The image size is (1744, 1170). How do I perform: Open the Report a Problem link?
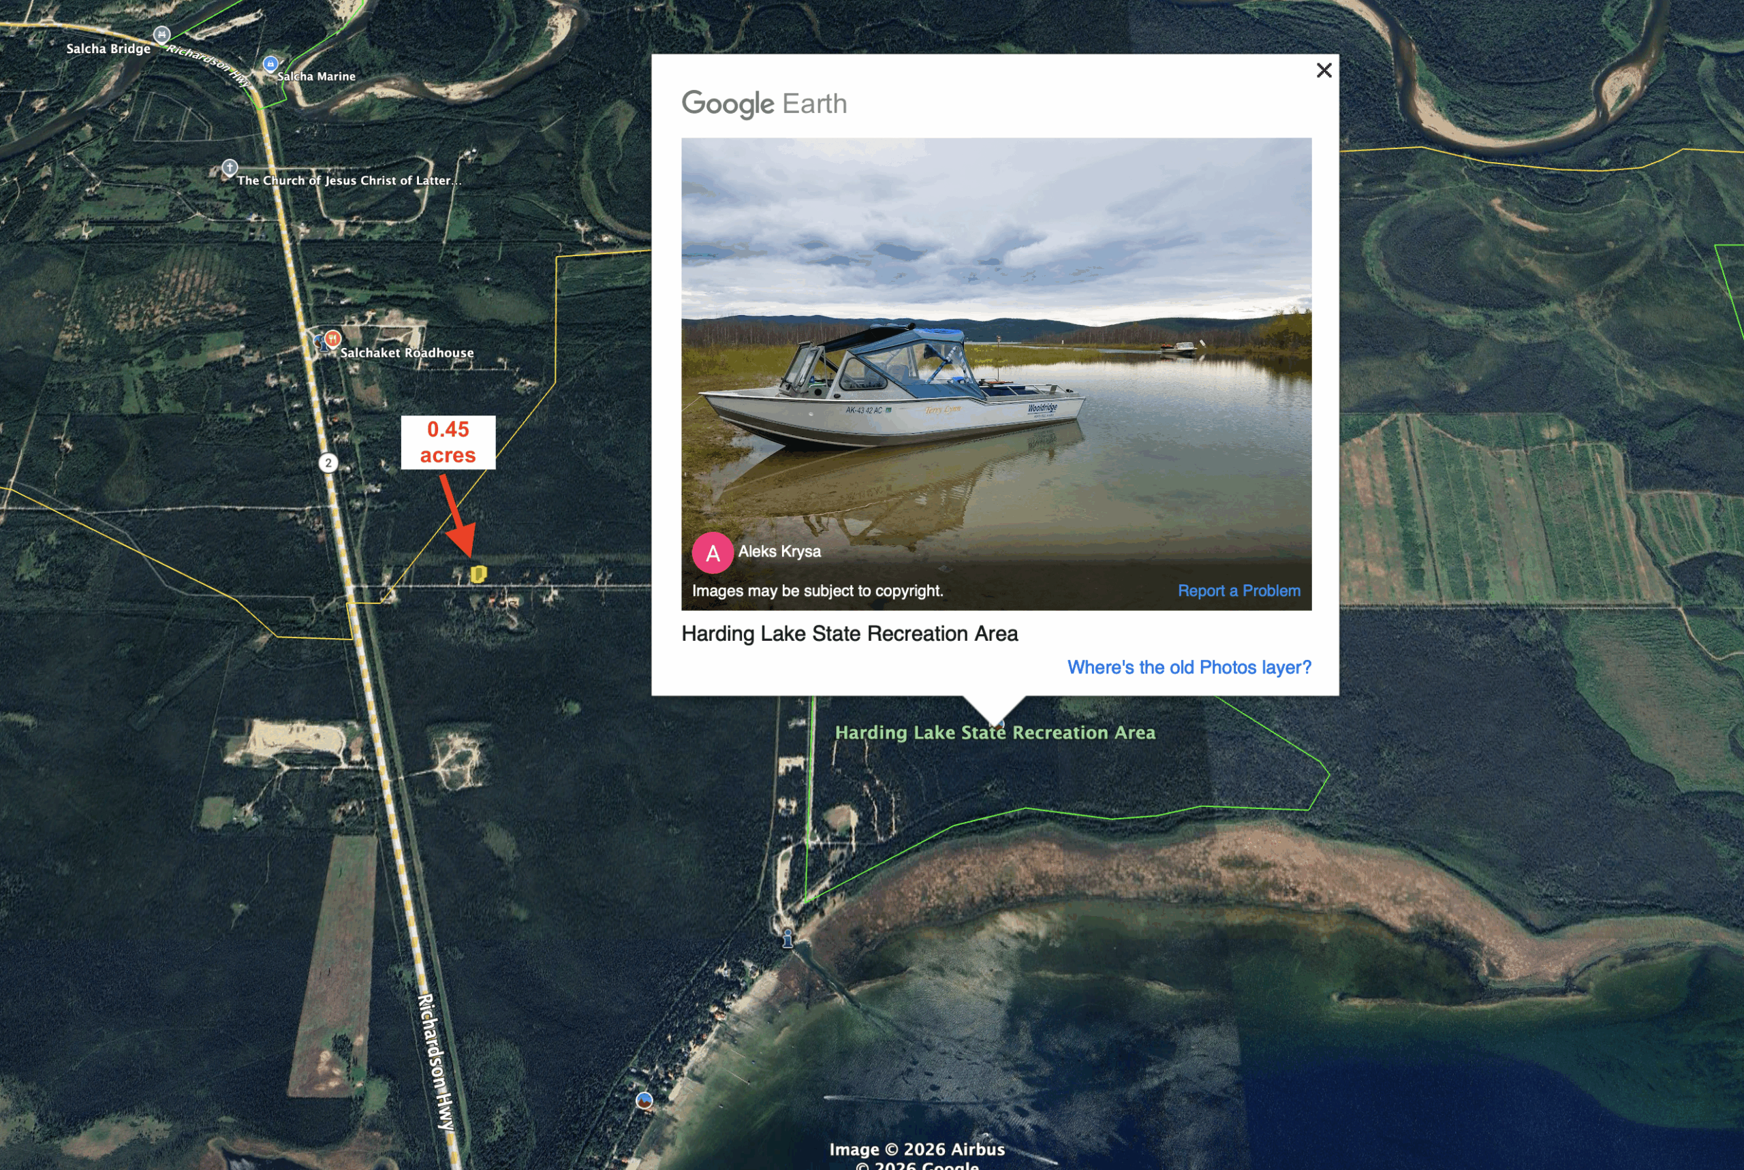(1239, 591)
